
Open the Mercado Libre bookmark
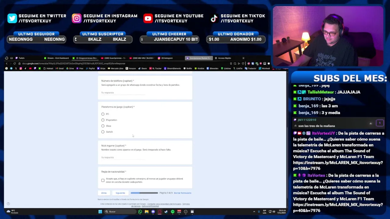point(115,68)
